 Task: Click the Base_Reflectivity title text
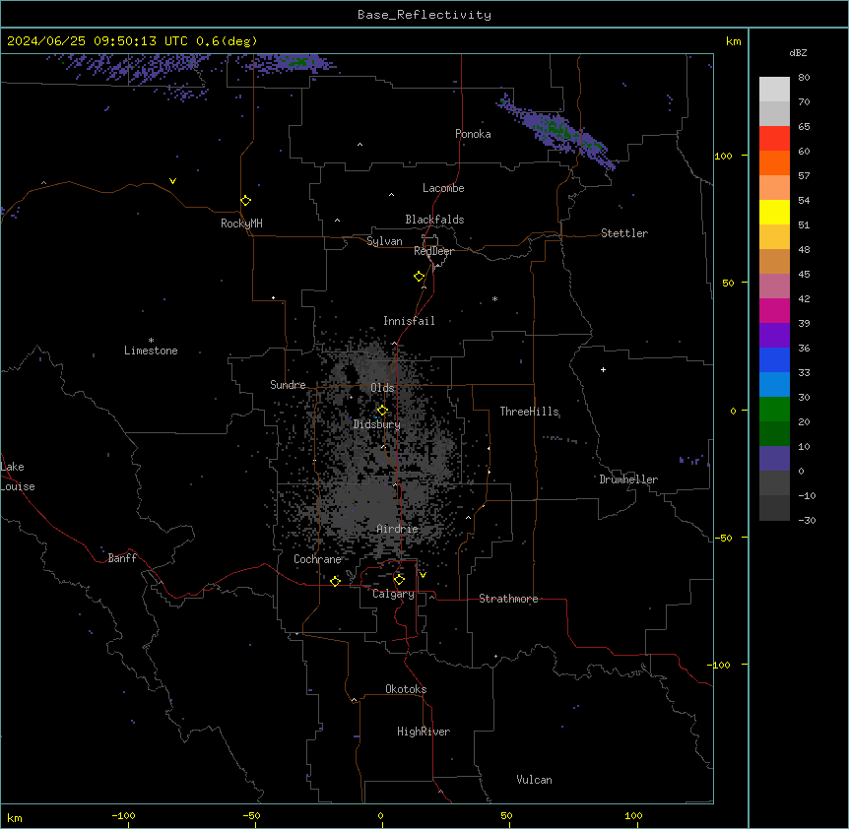424,15
